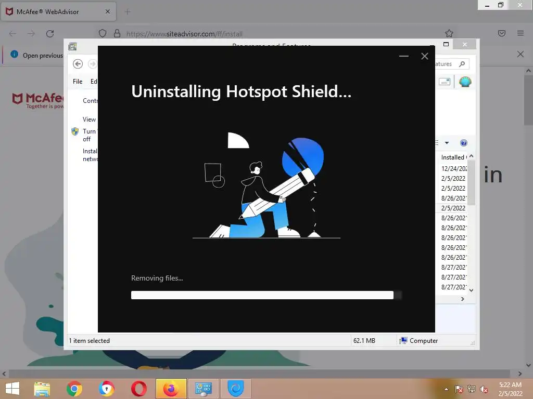Click the preview pane toolbar icon
The height and width of the screenshot is (399, 533).
[445, 82]
